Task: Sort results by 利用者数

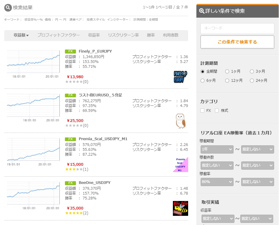Action: [x=171, y=35]
